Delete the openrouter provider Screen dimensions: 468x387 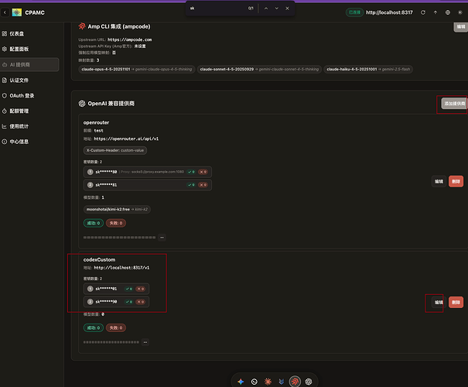(456, 182)
